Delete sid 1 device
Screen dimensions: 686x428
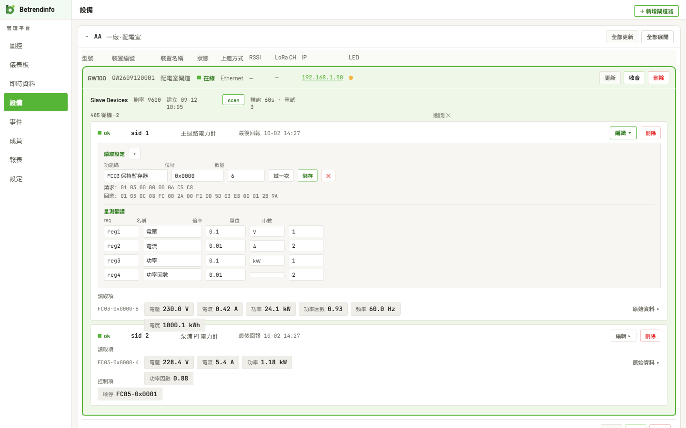click(651, 133)
